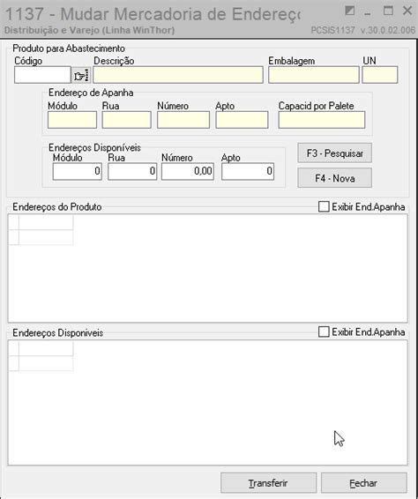This screenshot has width=418, height=499.
Task: Click the empty header cell in Endereços do Produto grid
Action: pos(46,222)
